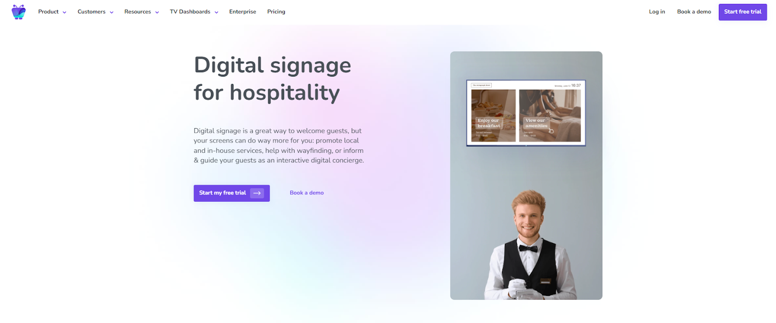The width and height of the screenshot is (776, 323).
Task: Select the View our amenities tile
Action: pos(550,115)
